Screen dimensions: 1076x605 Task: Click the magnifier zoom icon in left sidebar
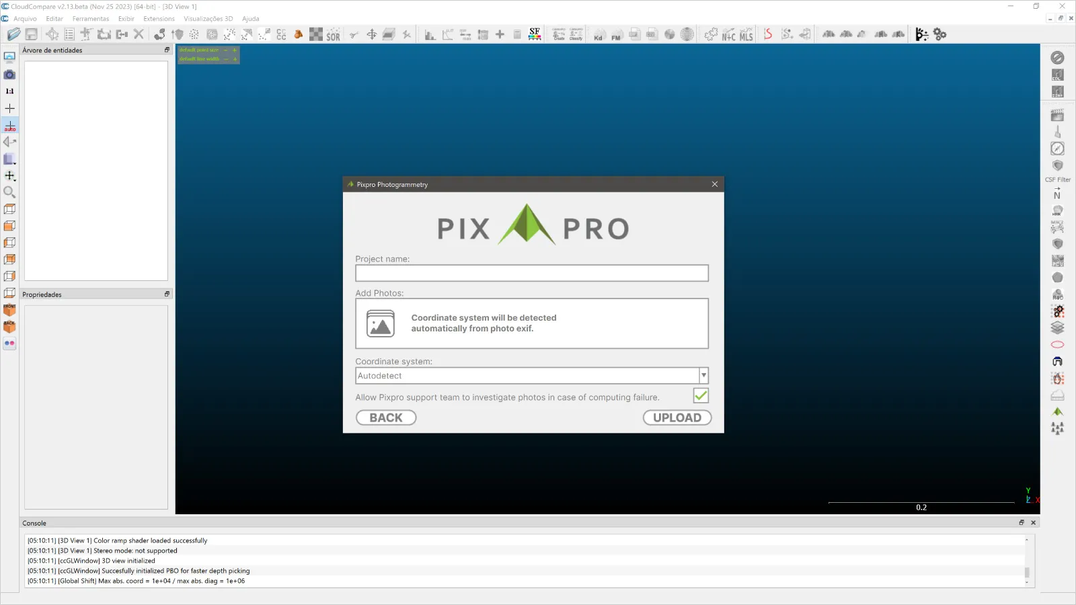coord(9,192)
